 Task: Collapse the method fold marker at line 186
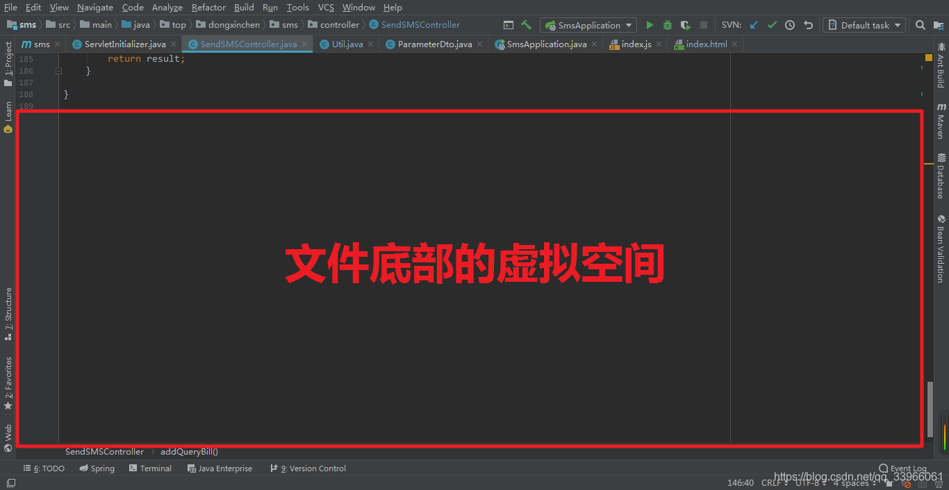[58, 71]
